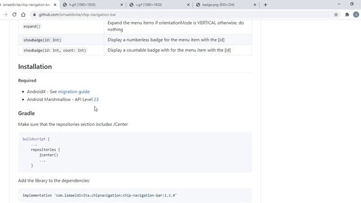Image resolution: width=361 pixels, height=203 pixels.
Task: Minimize the browser window
Action: (339, 4)
